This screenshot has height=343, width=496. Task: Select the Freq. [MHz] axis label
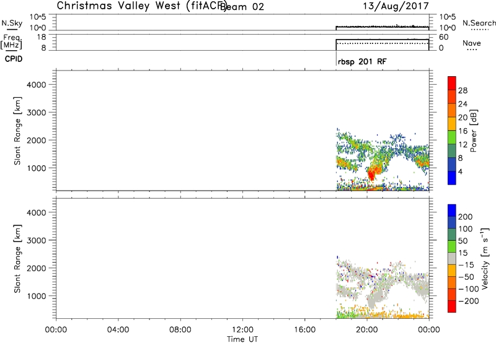coord(11,42)
